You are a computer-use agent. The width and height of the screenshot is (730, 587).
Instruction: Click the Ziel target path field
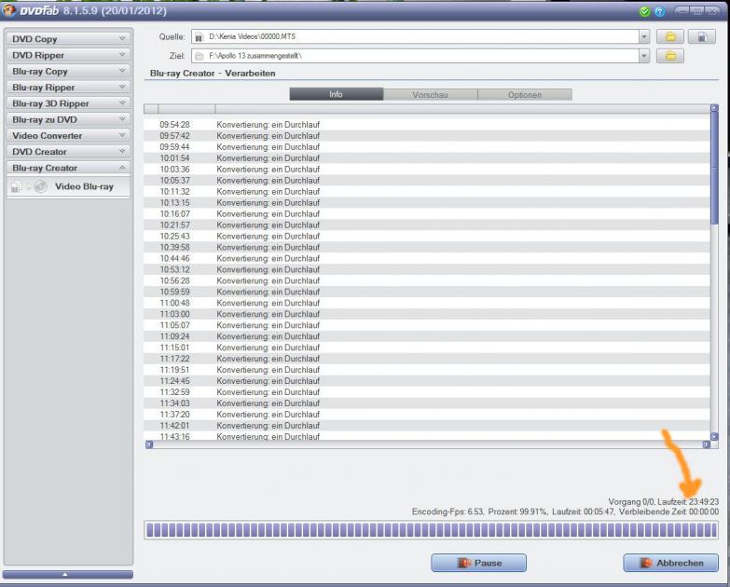[x=415, y=56]
